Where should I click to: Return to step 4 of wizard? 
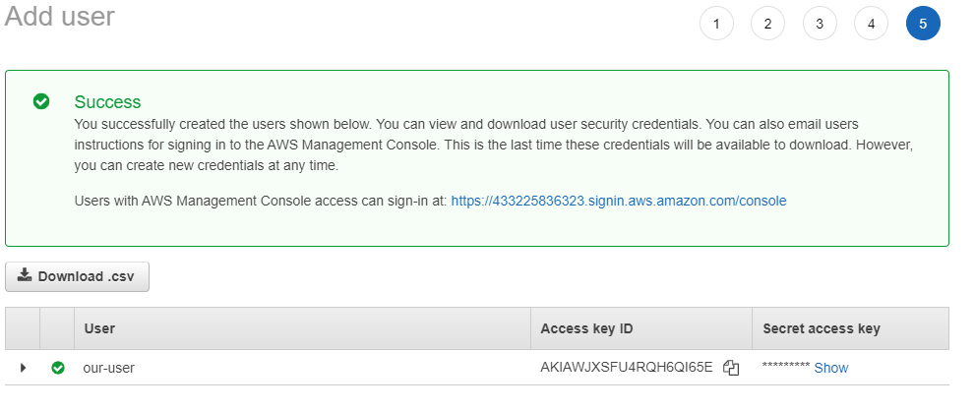[x=871, y=24]
